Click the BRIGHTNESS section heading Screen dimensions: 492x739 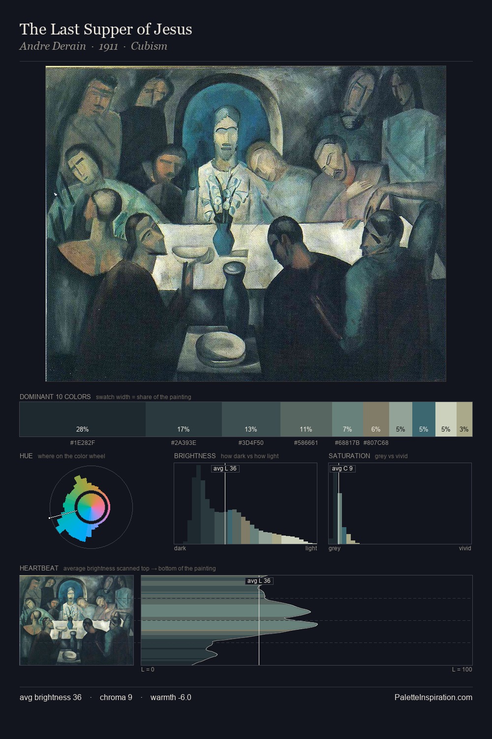[x=195, y=456]
